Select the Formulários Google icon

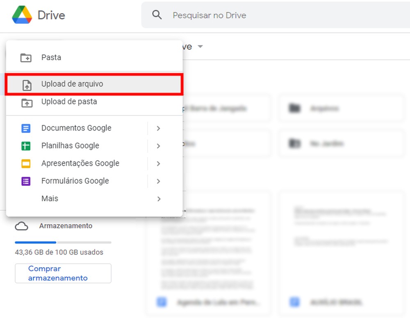click(x=25, y=181)
